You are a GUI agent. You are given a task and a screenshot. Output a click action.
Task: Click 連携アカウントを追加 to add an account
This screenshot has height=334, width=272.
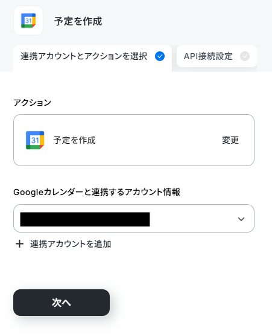pyautogui.click(x=71, y=244)
